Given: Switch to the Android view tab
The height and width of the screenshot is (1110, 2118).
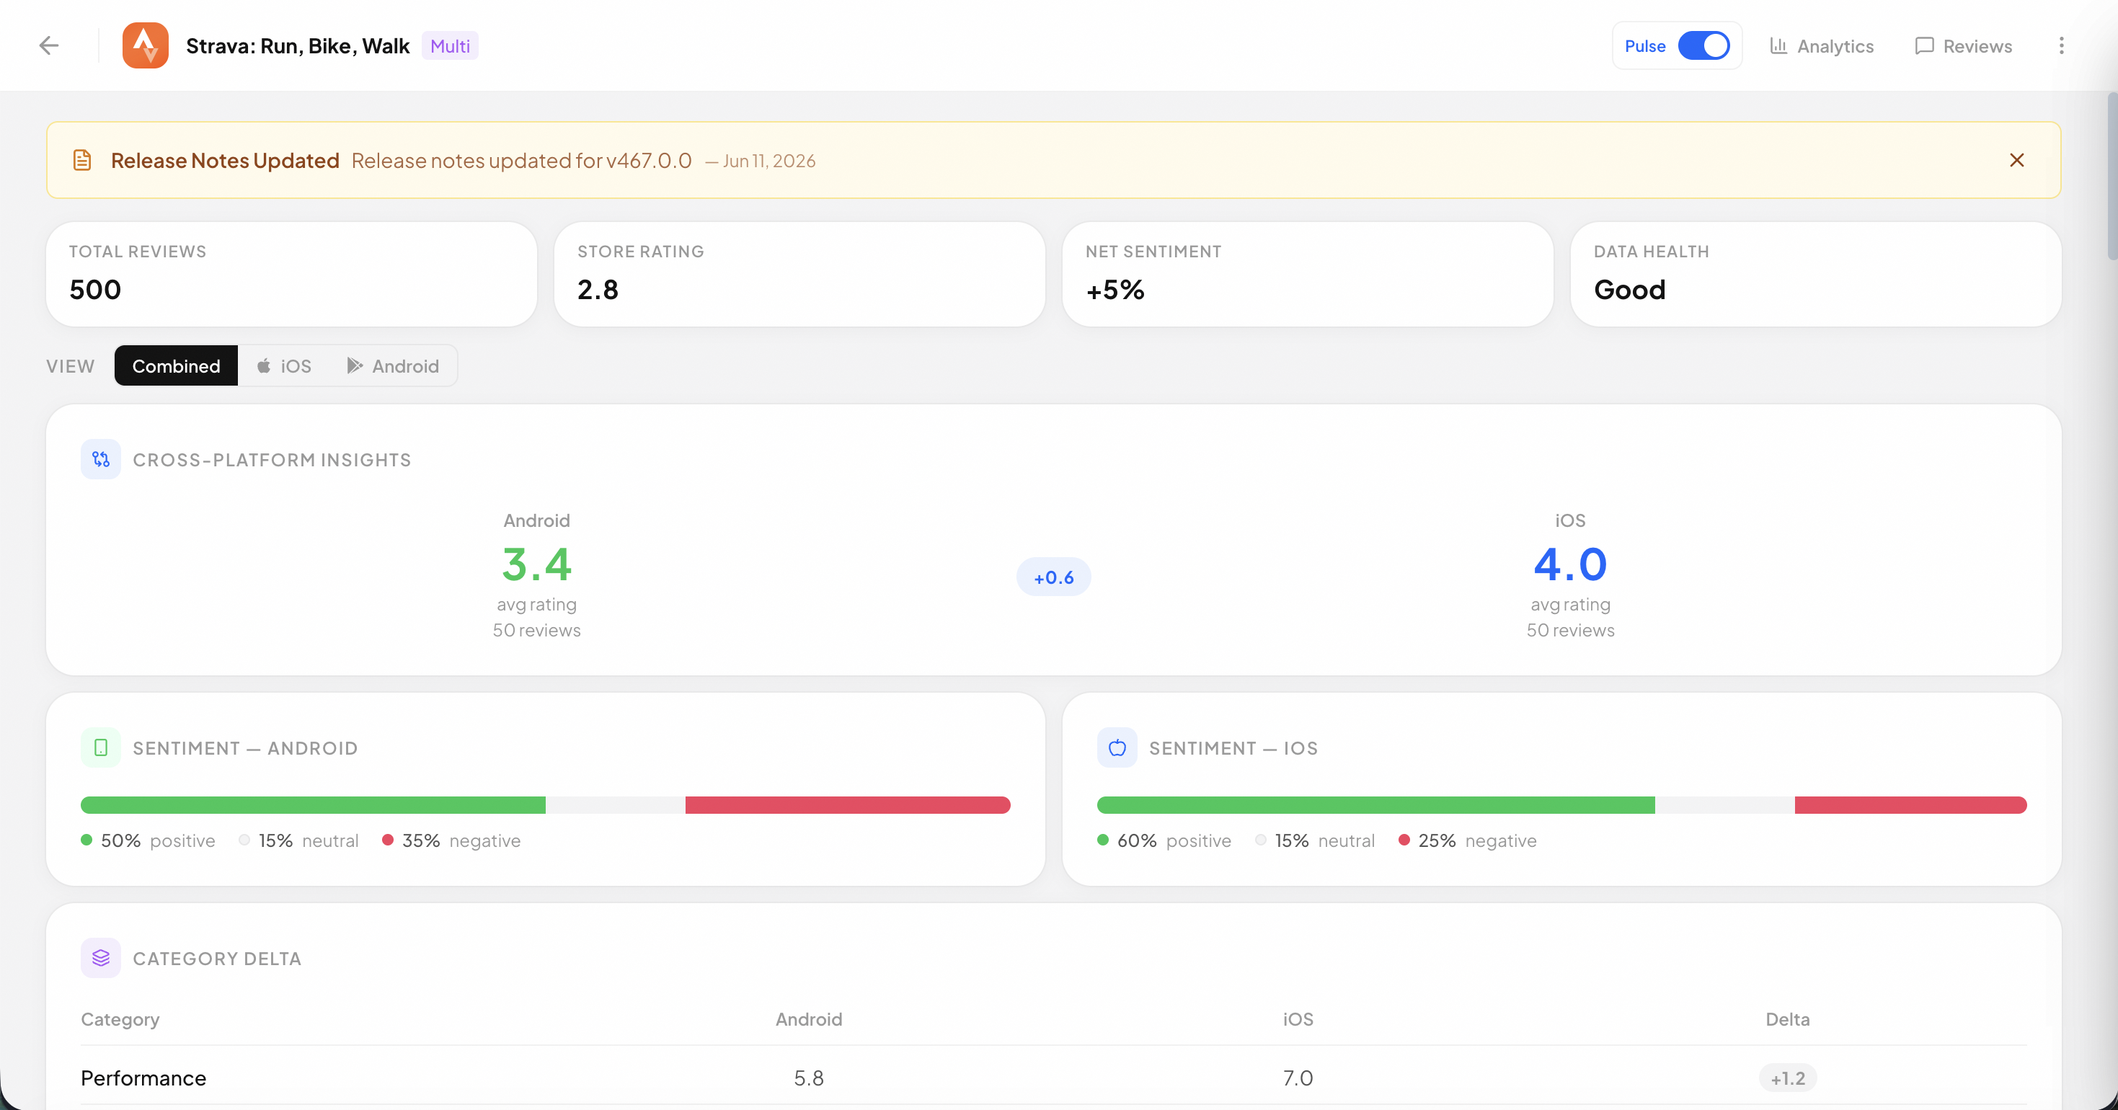Looking at the screenshot, I should (x=393, y=366).
